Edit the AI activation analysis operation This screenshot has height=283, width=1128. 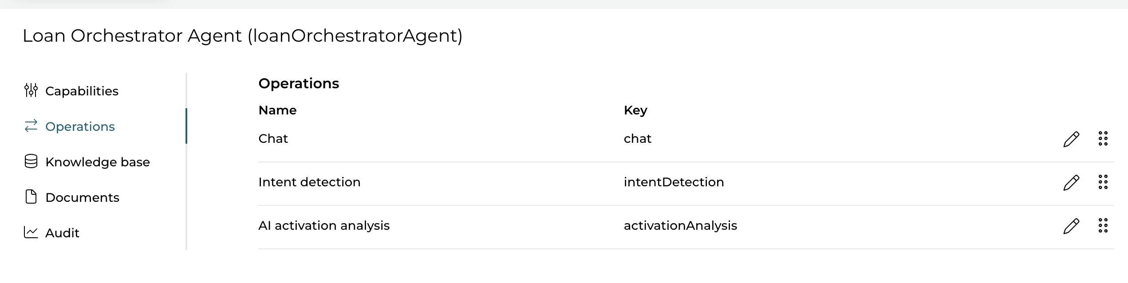click(x=1071, y=225)
